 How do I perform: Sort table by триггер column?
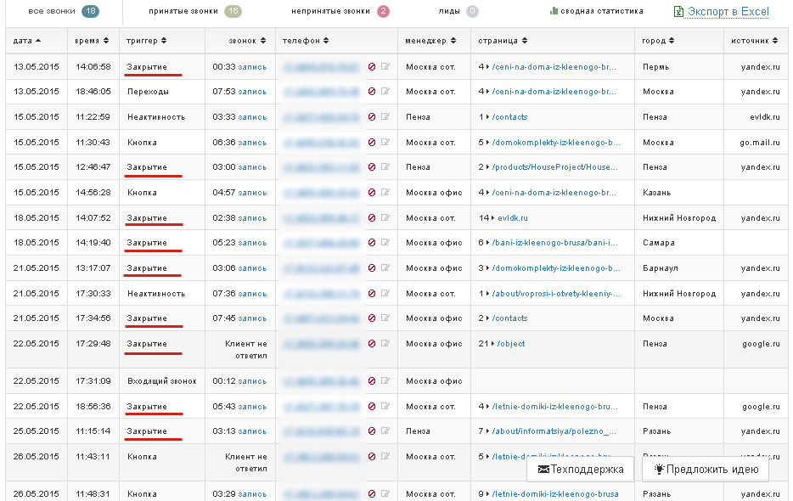click(x=147, y=41)
